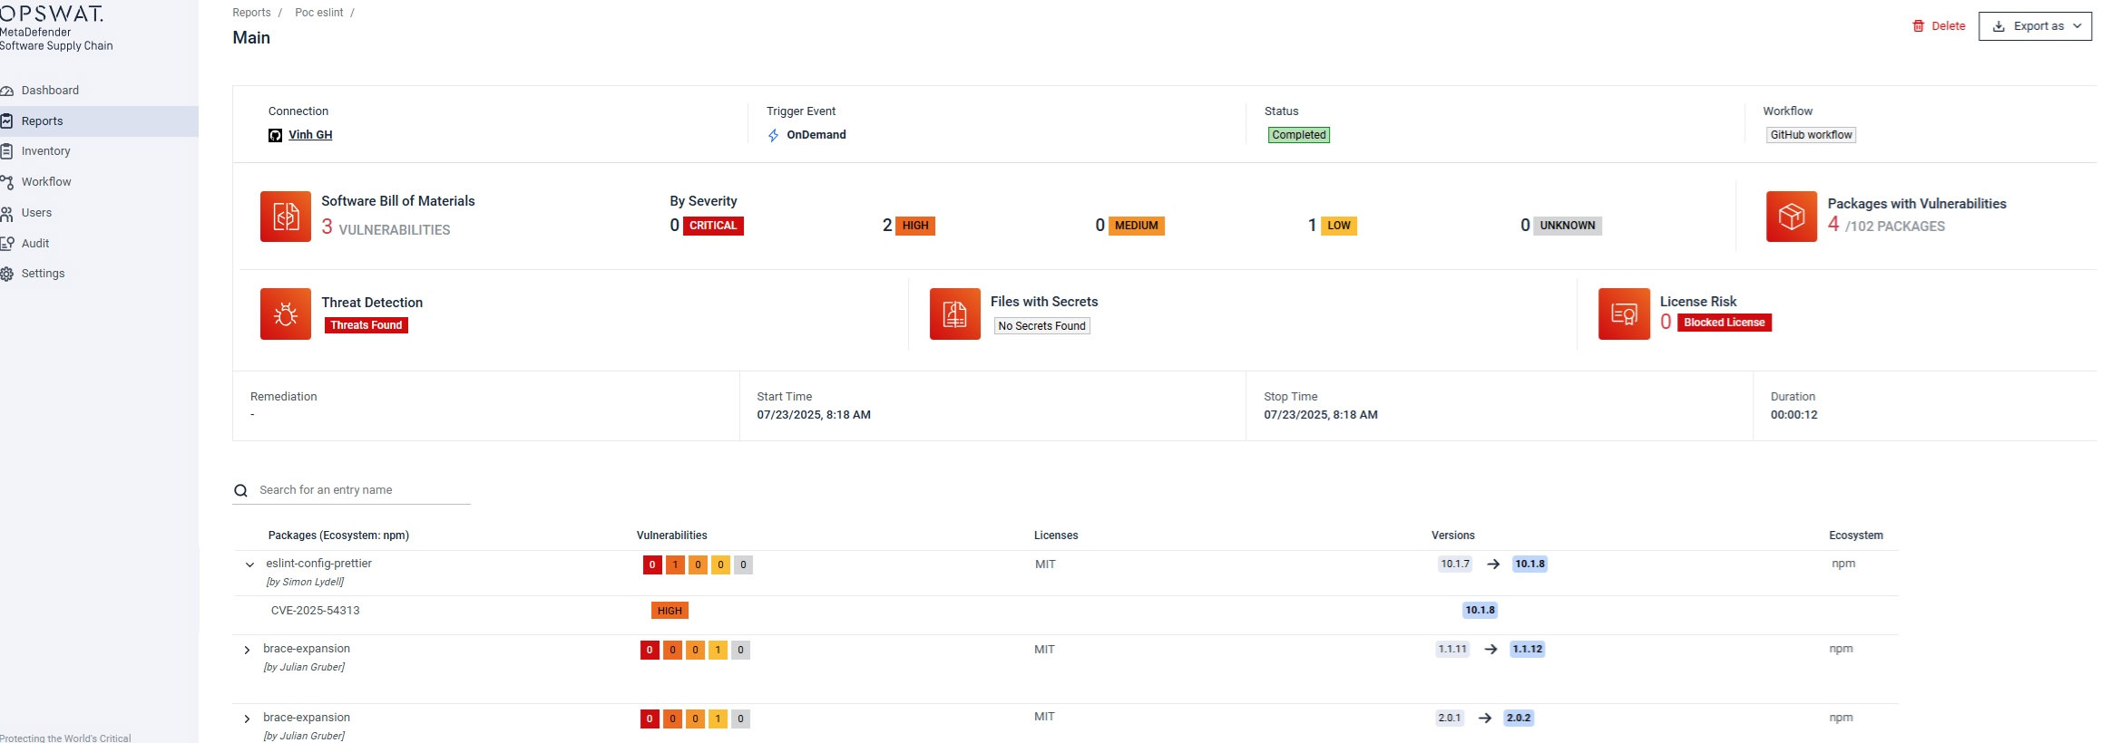Click the Files with Secrets icon
Screen dimensions: 2101x743
point(954,314)
